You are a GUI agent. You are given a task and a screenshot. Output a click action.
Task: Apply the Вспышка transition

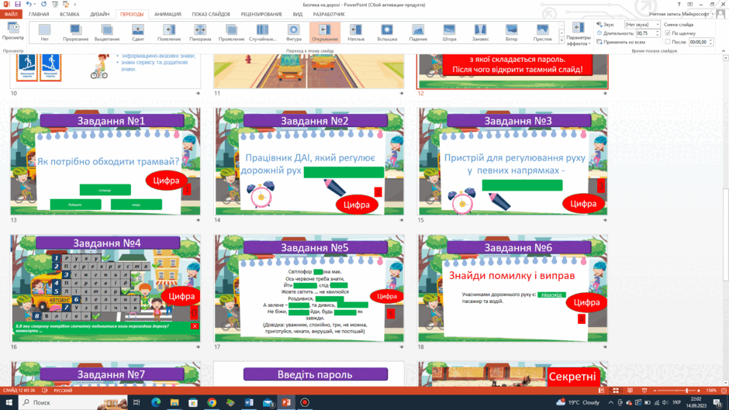(387, 33)
